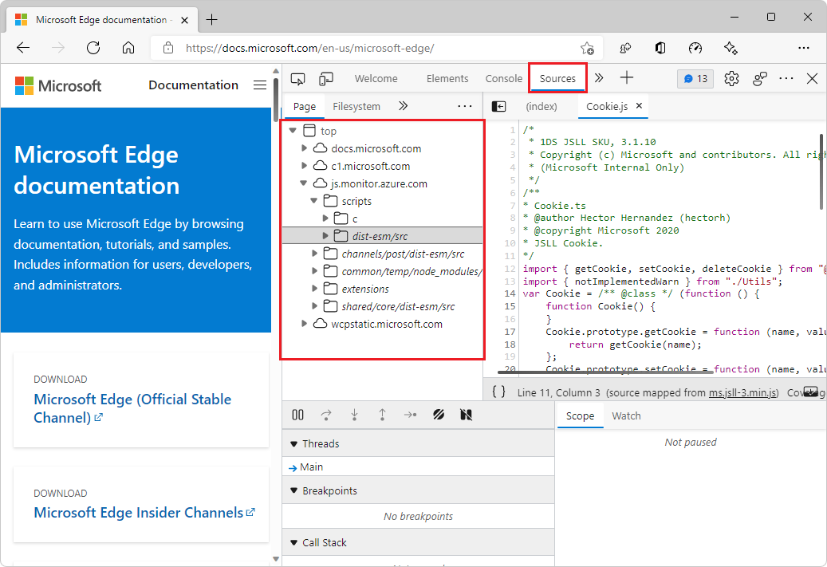Expand the docs.microsoft.com tree node
This screenshot has width=827, height=567.
click(x=304, y=148)
